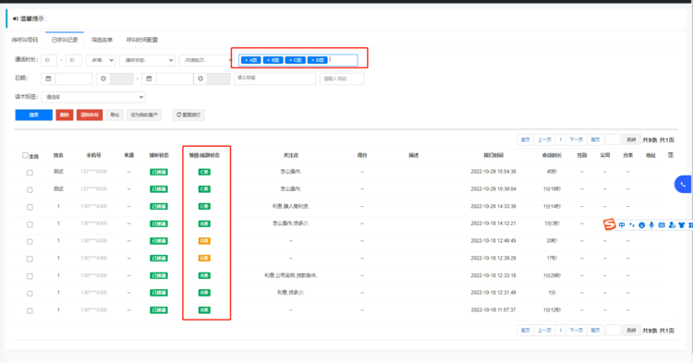Focus the minimum call duration seconds field
Viewport: 693px width, 363px height.
coord(49,60)
